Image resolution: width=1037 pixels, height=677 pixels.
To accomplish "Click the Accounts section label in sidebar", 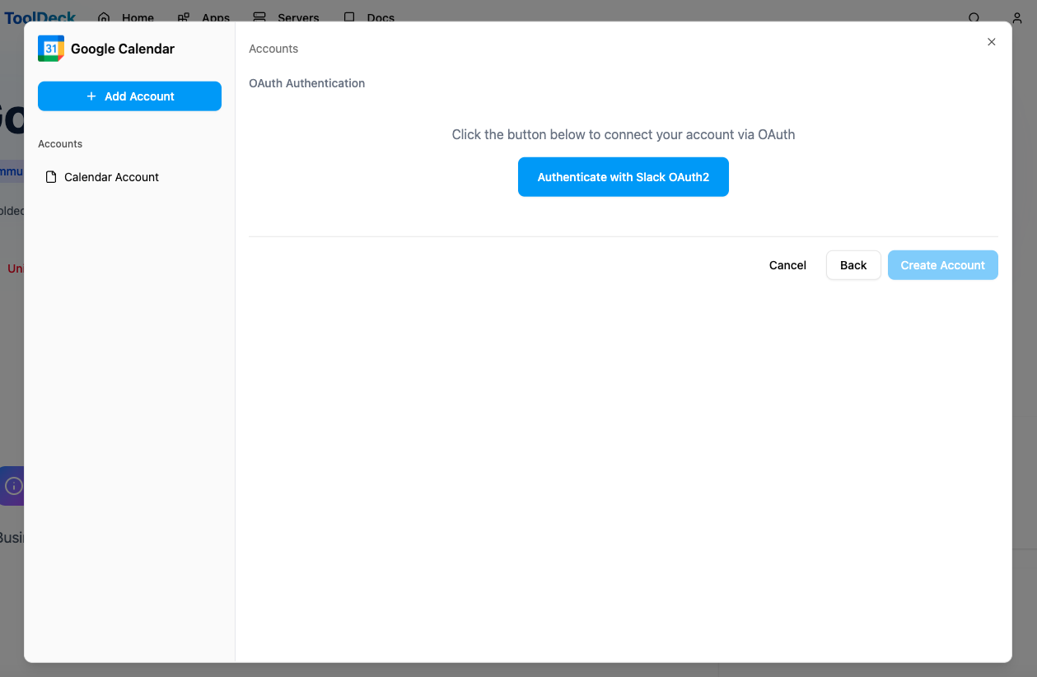I will [x=60, y=144].
